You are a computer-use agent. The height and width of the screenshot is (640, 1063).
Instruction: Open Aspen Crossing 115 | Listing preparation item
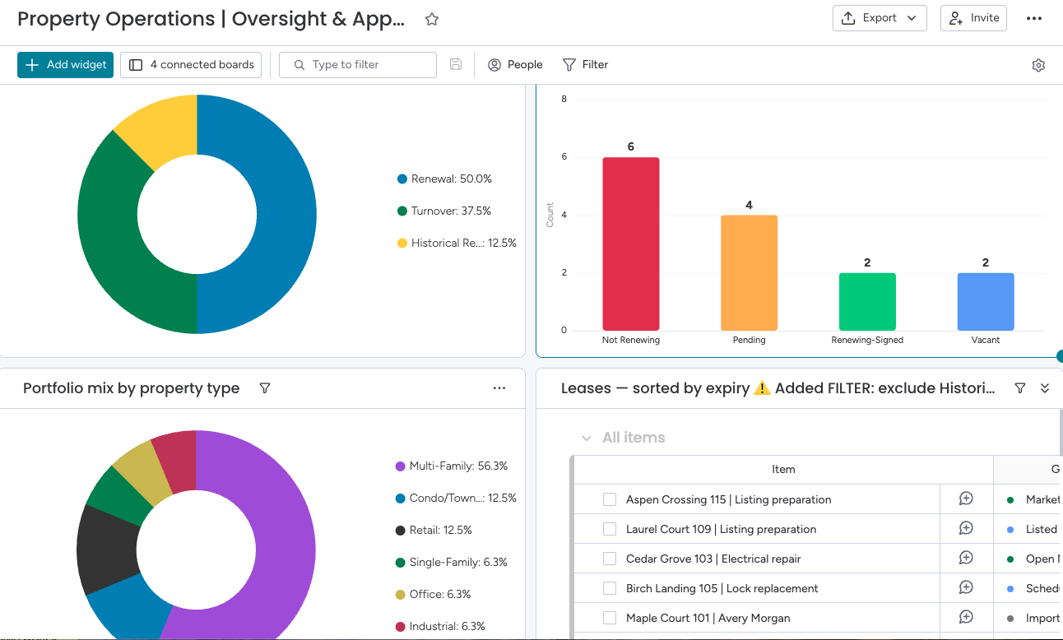coord(728,499)
